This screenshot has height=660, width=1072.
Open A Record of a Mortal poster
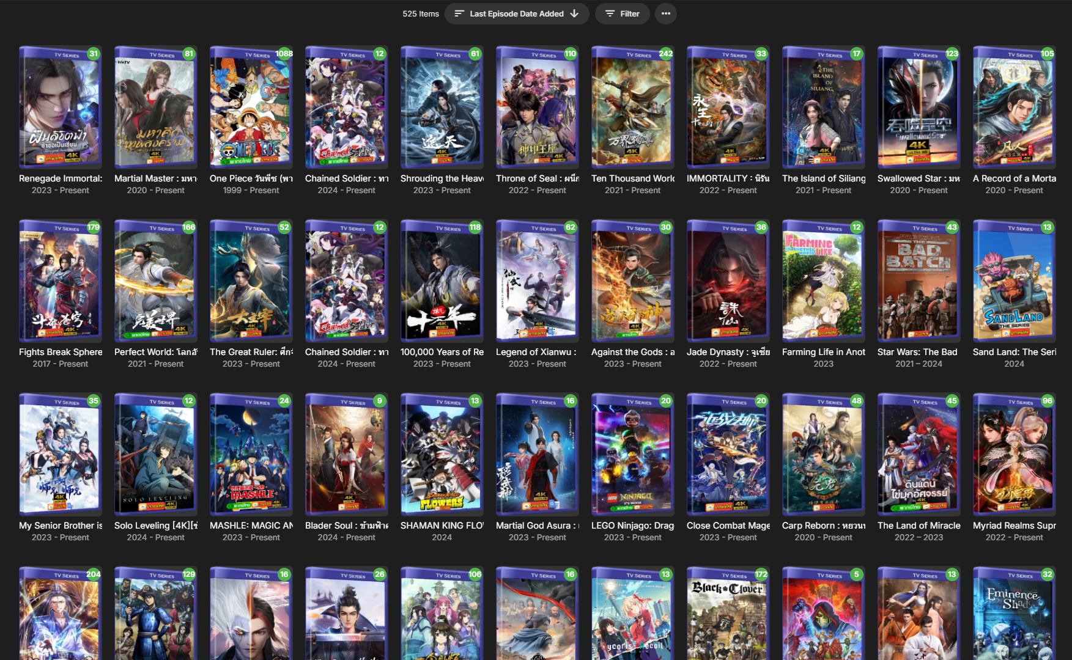click(x=1014, y=108)
